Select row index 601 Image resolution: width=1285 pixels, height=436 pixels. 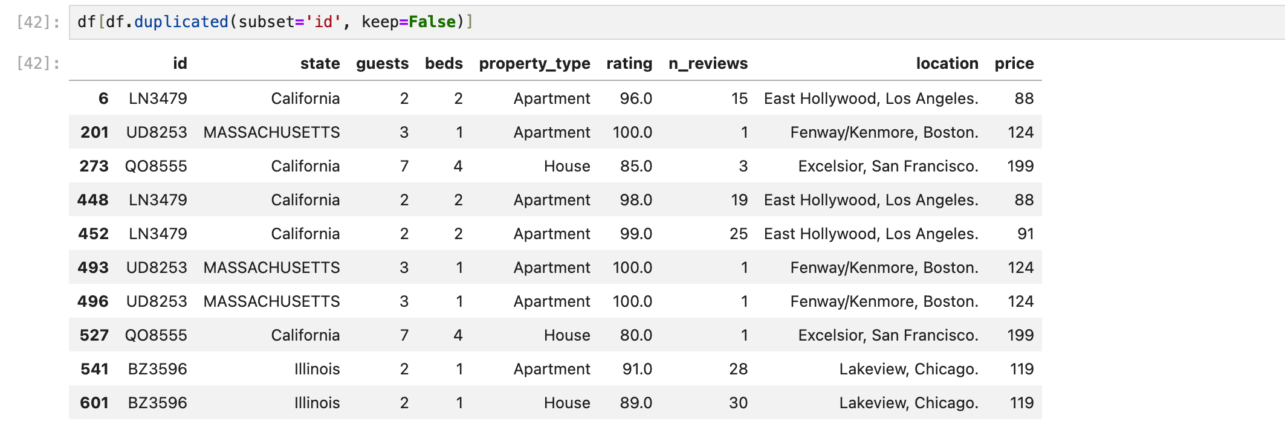[94, 403]
